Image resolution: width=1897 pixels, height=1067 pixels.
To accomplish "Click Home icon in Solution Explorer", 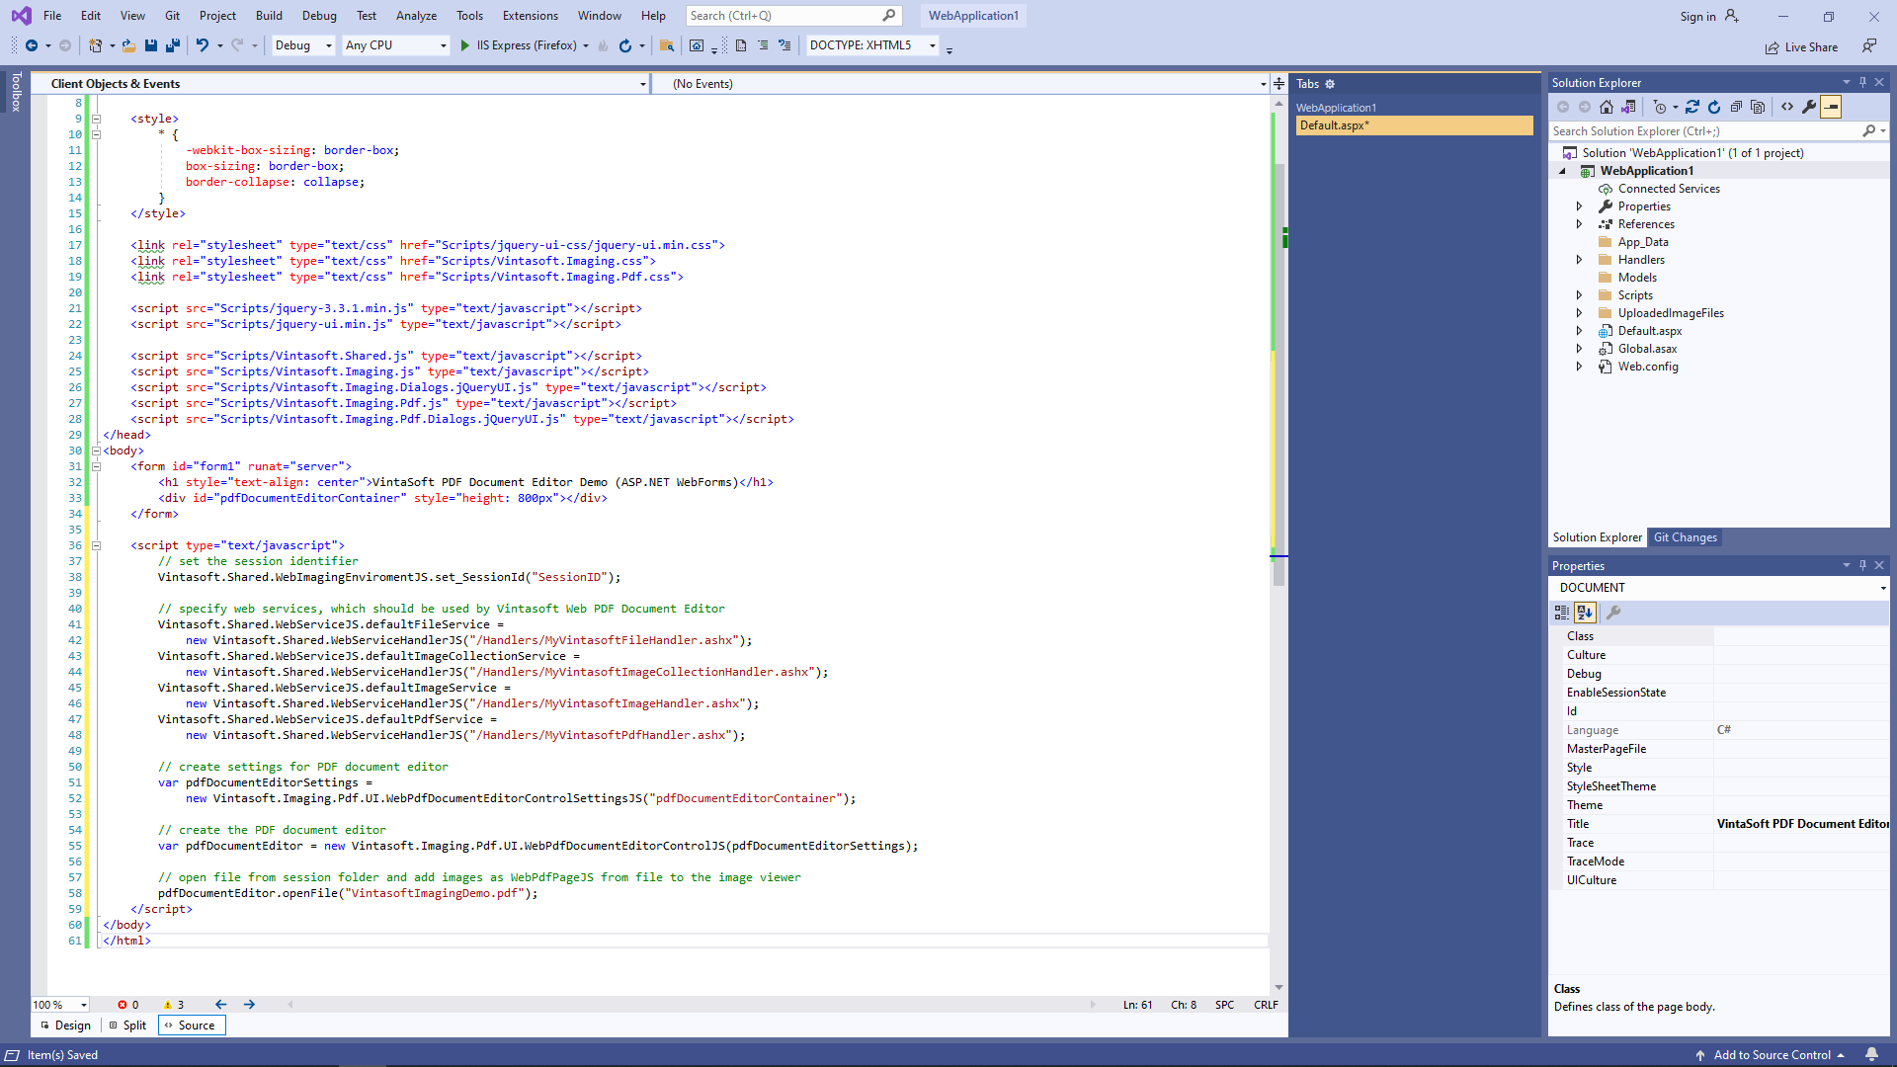I will pyautogui.click(x=1607, y=107).
